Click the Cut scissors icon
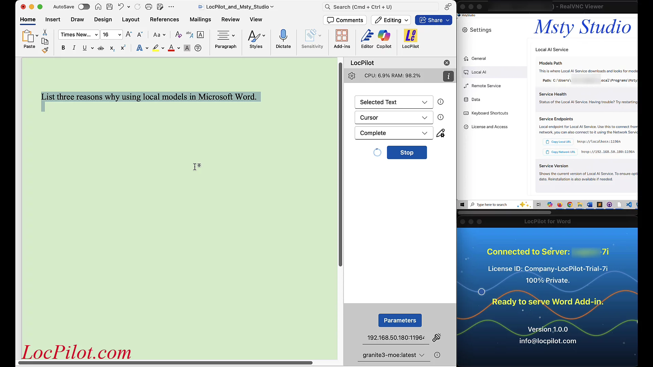 [x=45, y=32]
